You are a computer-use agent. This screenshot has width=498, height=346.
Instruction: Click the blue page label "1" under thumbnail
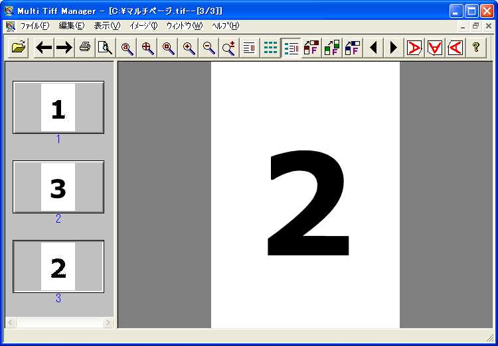tap(58, 139)
